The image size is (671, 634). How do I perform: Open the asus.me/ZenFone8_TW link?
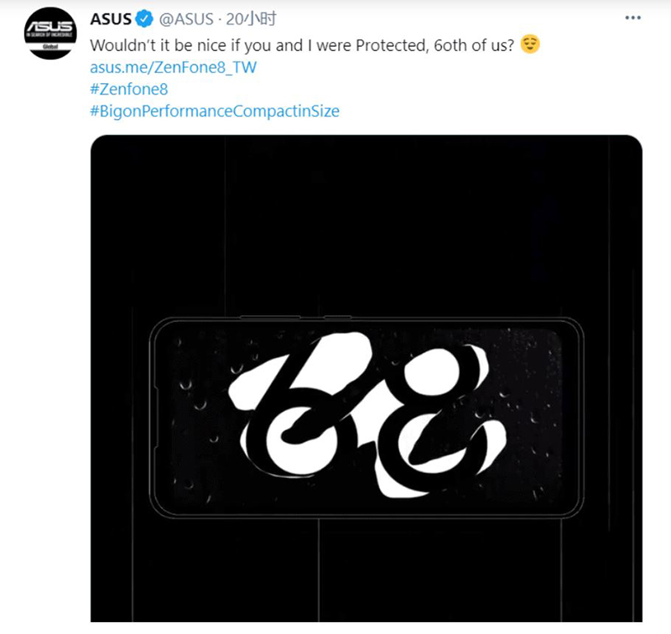[174, 67]
